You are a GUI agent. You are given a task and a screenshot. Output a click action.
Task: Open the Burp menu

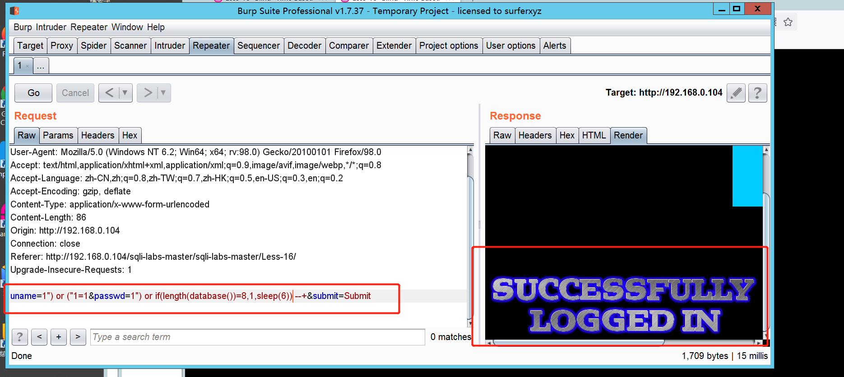(23, 27)
